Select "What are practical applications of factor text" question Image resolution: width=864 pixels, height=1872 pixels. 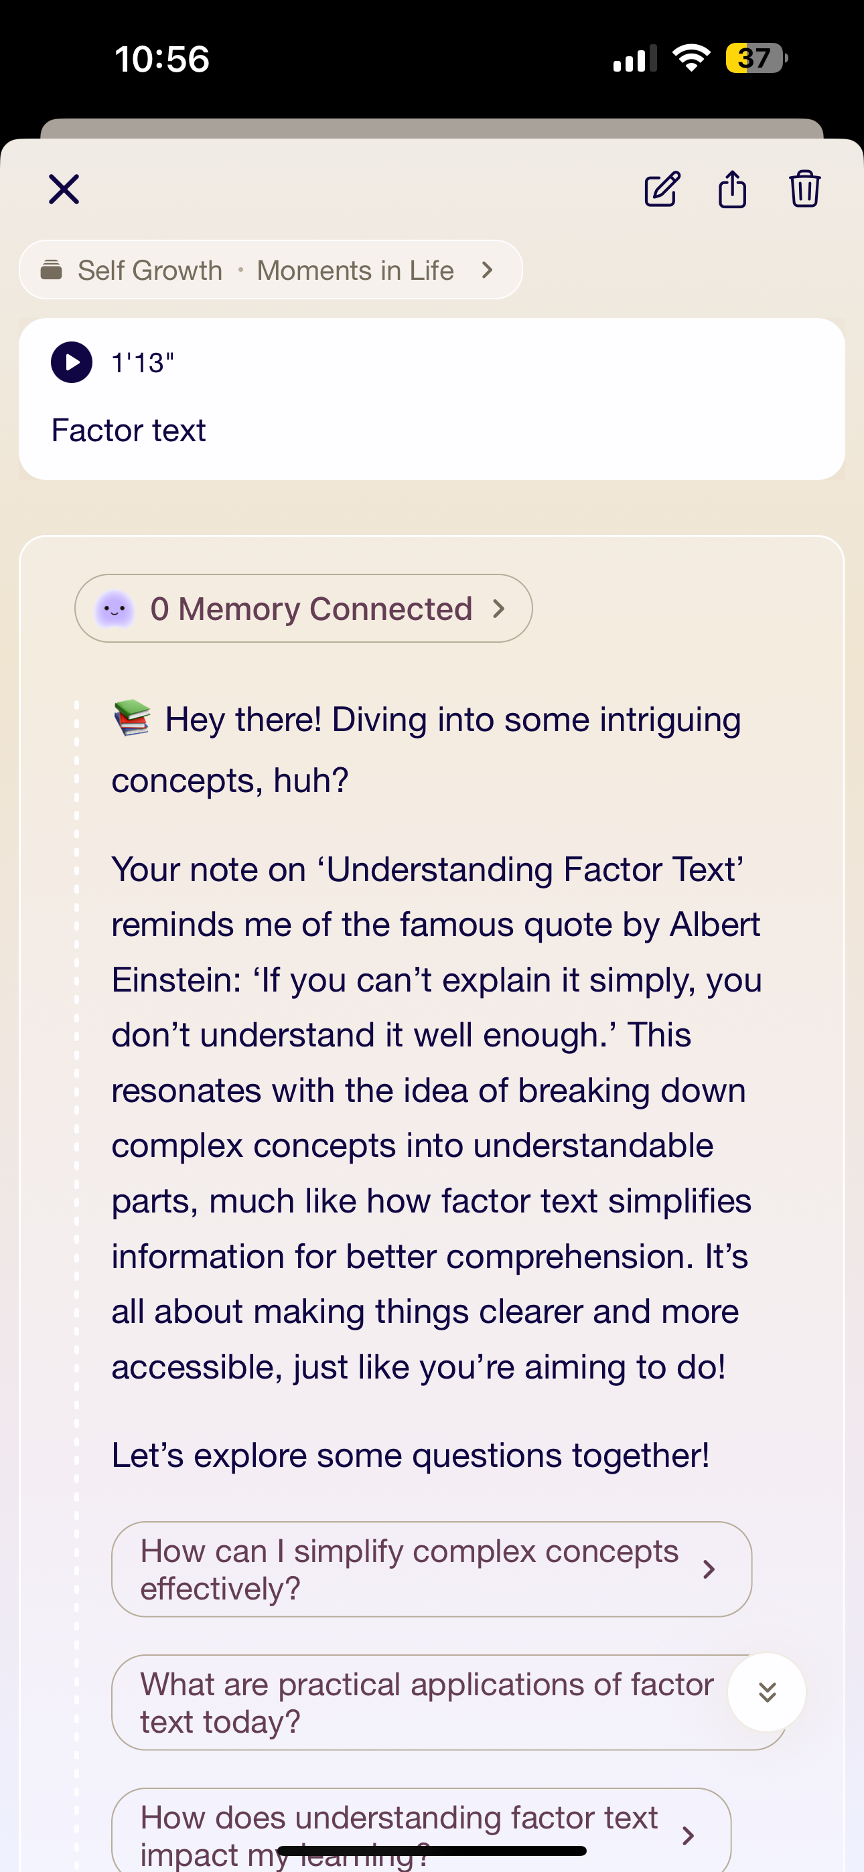coord(426,1703)
